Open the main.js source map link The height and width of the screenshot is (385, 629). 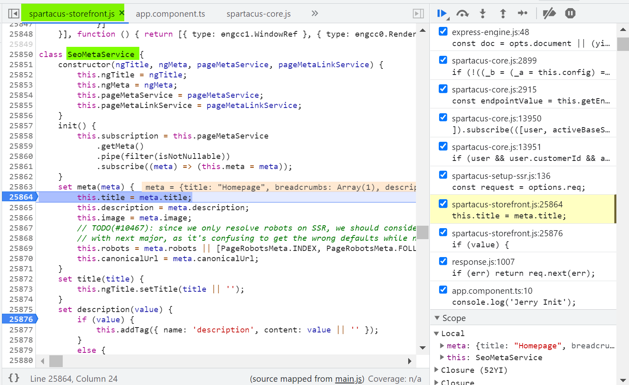pos(348,379)
